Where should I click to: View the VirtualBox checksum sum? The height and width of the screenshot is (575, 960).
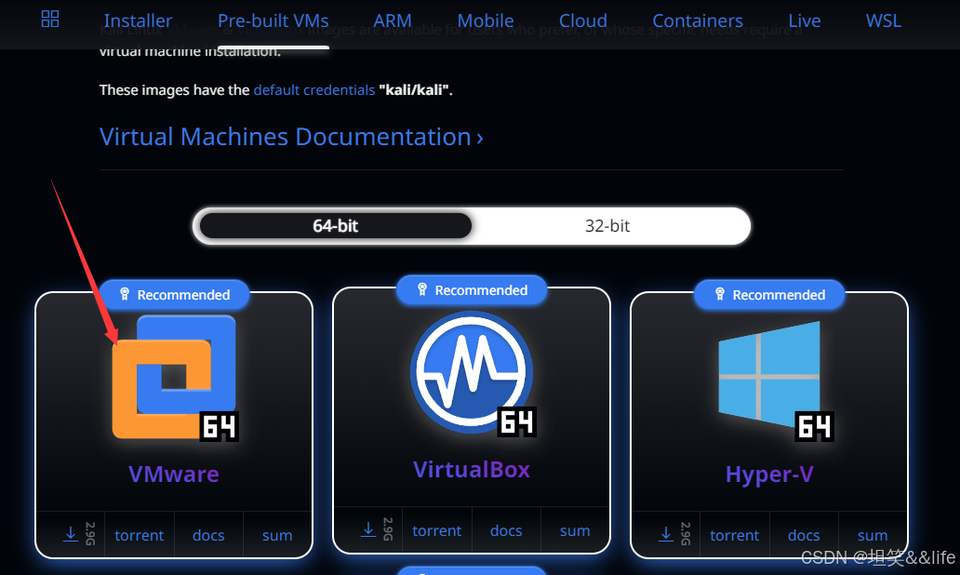coord(574,530)
